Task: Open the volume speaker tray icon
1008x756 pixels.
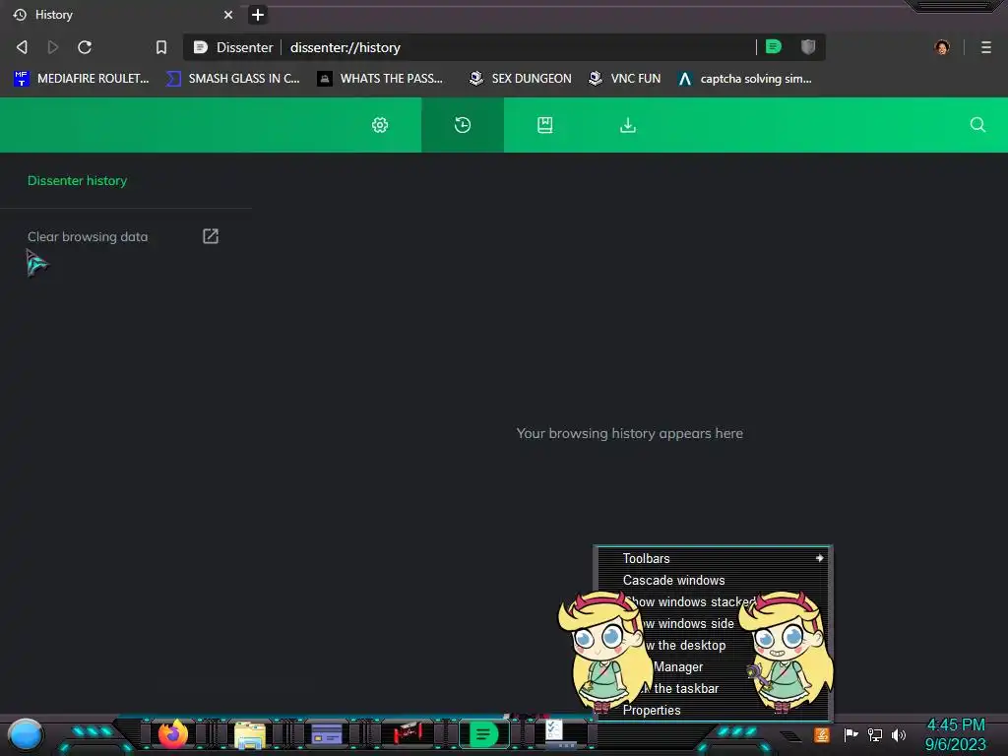Action: coord(899,734)
